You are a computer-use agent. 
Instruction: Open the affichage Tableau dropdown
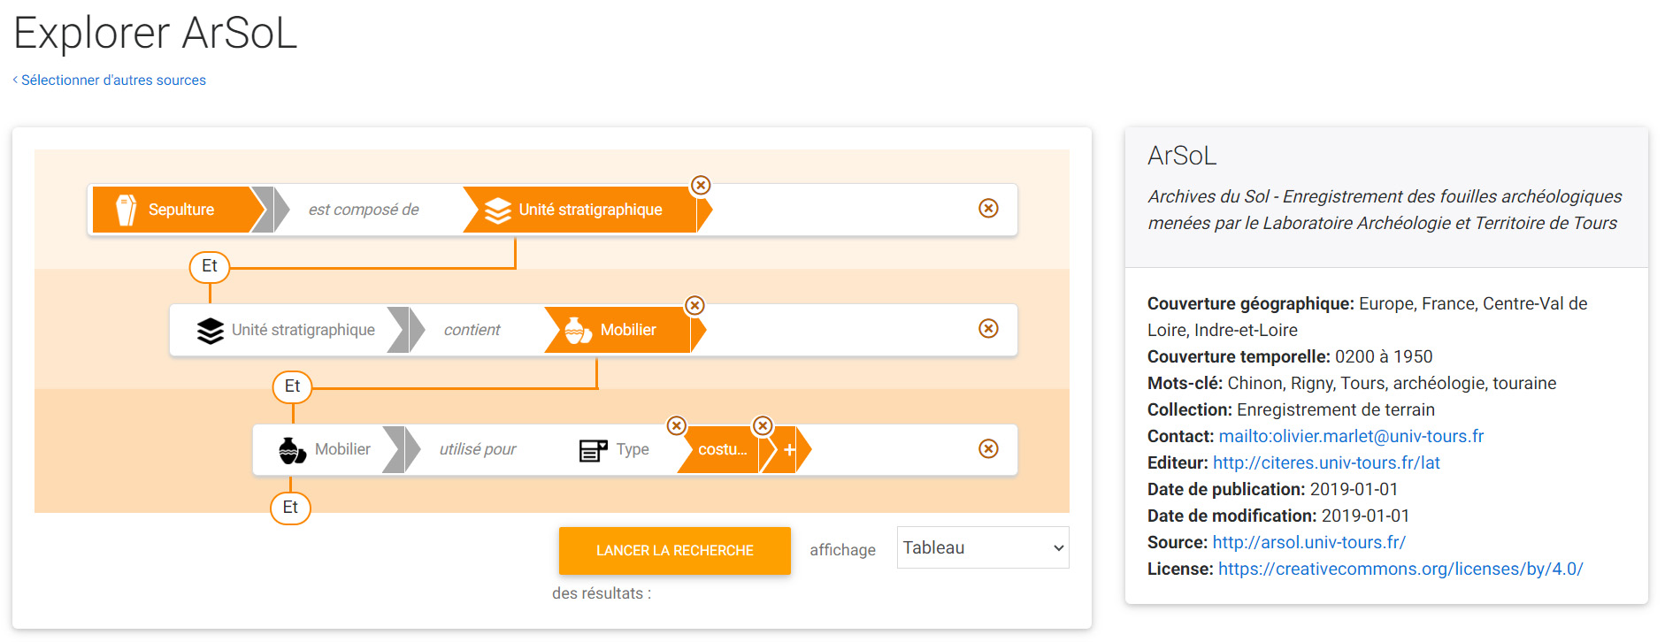click(982, 548)
